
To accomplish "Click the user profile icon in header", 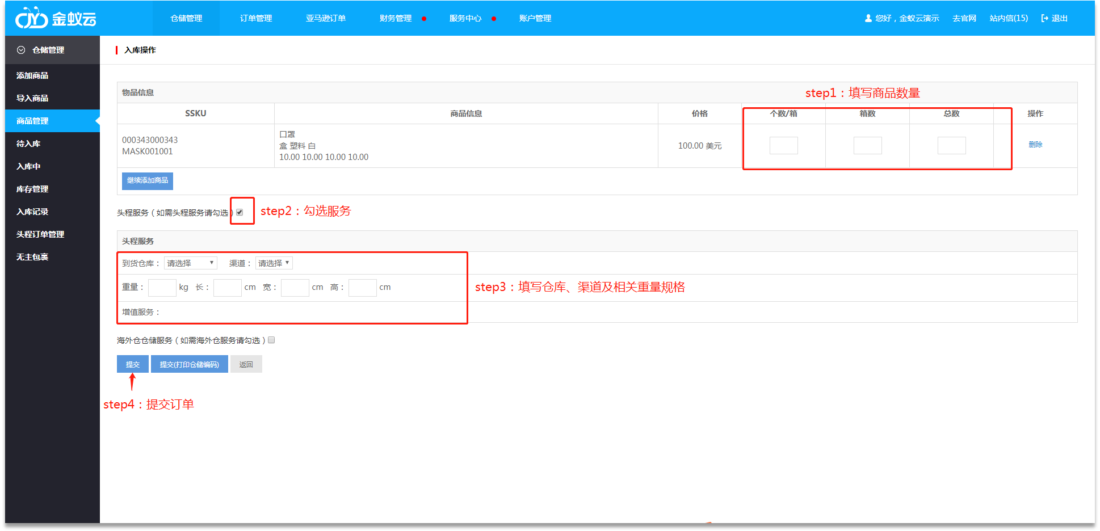I will pyautogui.click(x=868, y=18).
